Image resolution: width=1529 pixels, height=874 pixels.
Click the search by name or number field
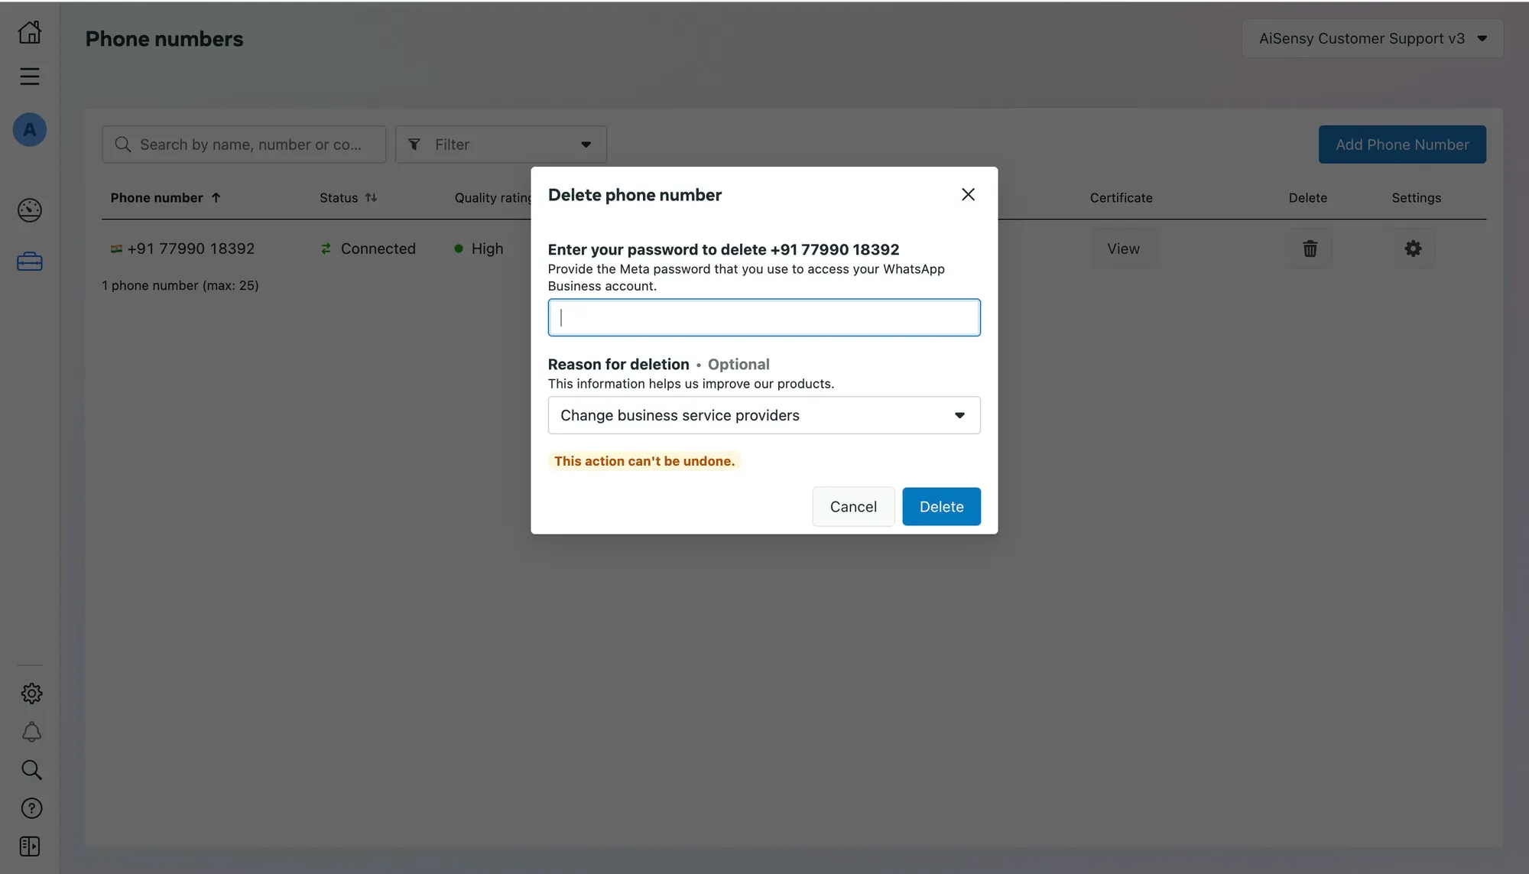point(244,145)
